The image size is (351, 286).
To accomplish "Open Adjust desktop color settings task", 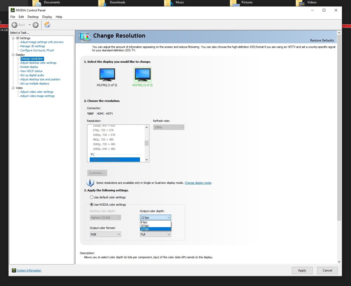I will (x=38, y=63).
